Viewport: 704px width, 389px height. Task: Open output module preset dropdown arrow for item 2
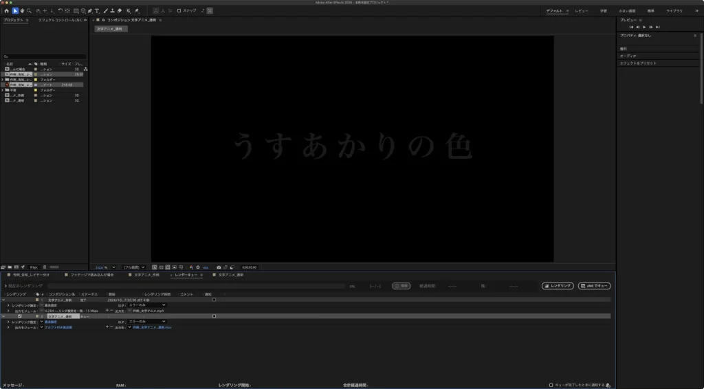coord(41,328)
